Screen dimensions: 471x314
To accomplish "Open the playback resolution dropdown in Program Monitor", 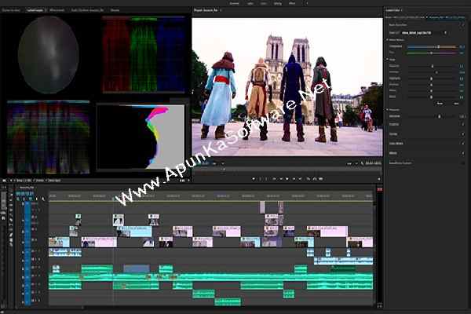I will click(x=352, y=163).
